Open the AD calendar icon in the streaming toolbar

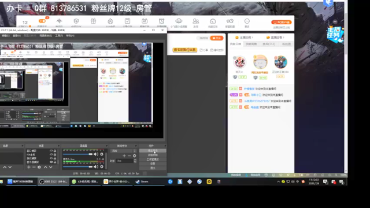coord(145,21)
